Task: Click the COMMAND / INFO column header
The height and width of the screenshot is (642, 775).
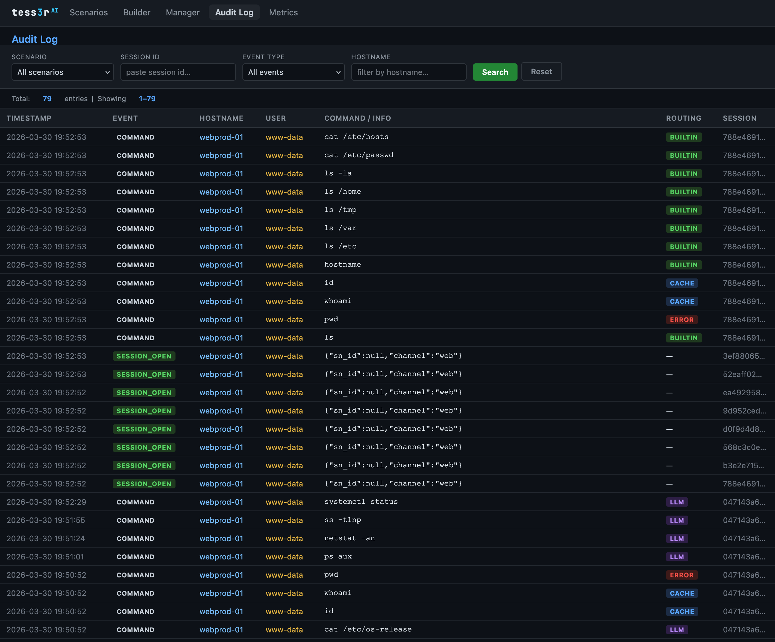Action: tap(358, 118)
